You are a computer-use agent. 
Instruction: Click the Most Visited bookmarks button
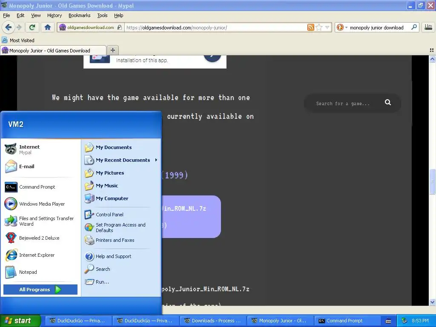click(18, 40)
